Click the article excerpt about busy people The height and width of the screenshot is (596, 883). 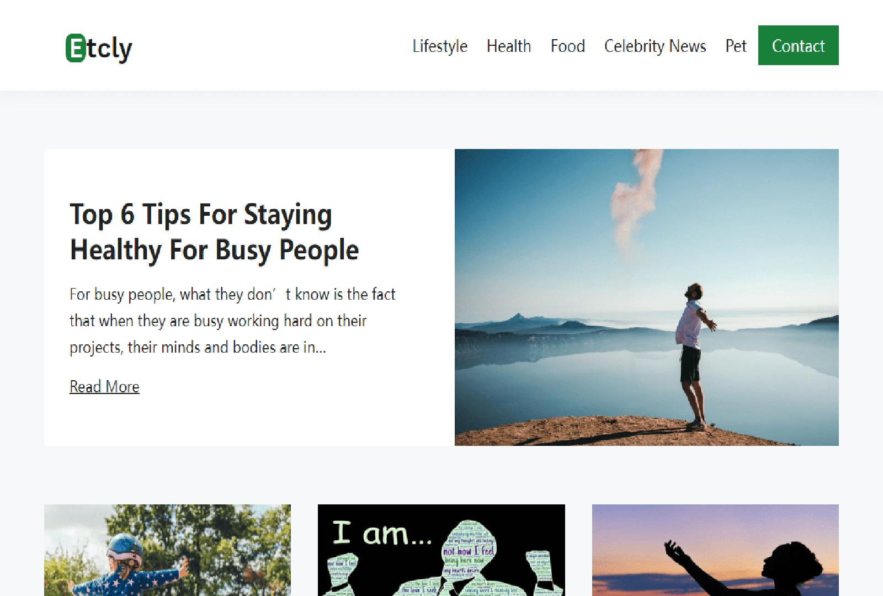click(232, 321)
